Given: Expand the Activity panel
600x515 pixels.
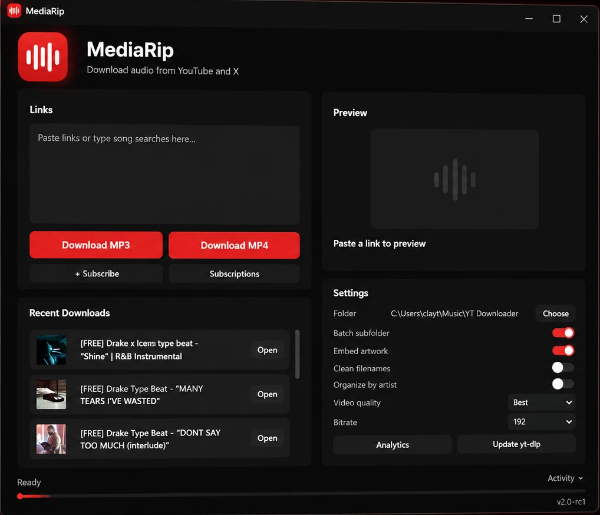Looking at the screenshot, I should [565, 478].
